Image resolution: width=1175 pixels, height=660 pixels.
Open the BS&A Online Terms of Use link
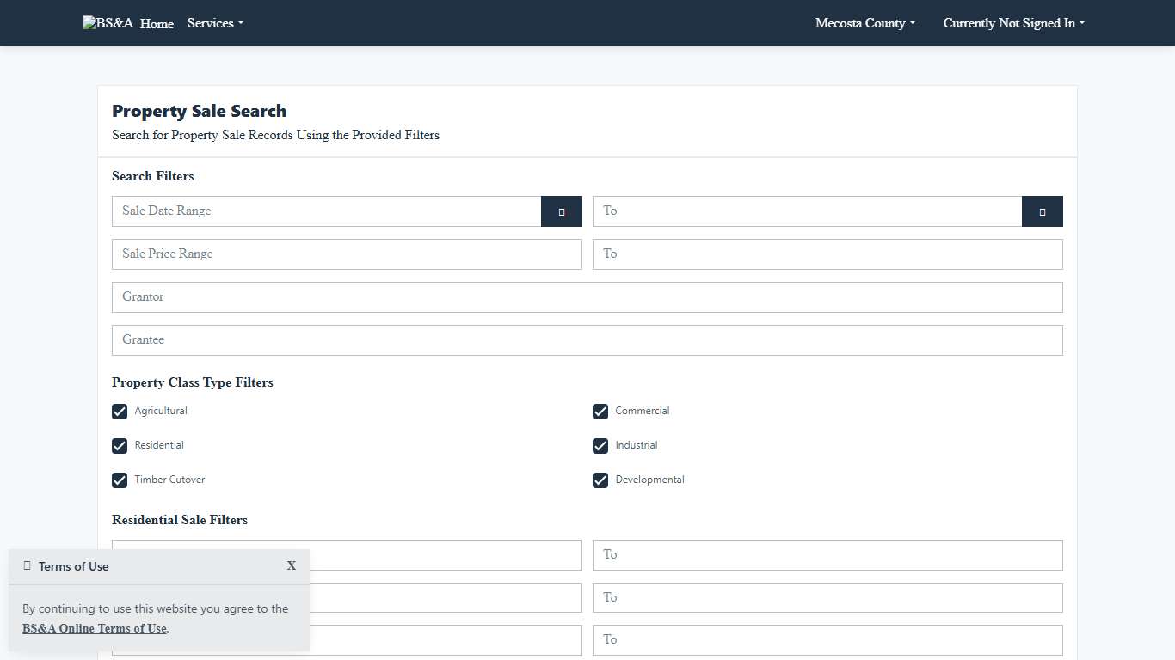tap(95, 628)
